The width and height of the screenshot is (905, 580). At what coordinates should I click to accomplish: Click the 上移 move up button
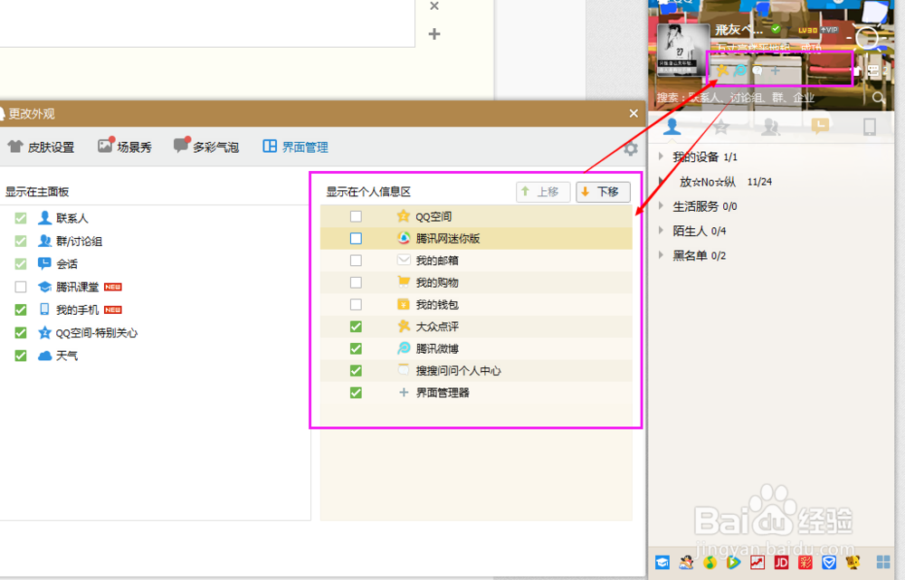[x=543, y=191]
